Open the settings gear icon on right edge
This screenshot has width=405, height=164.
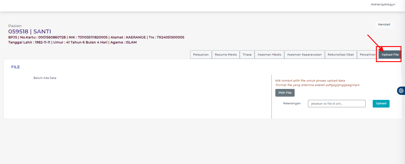401,91
